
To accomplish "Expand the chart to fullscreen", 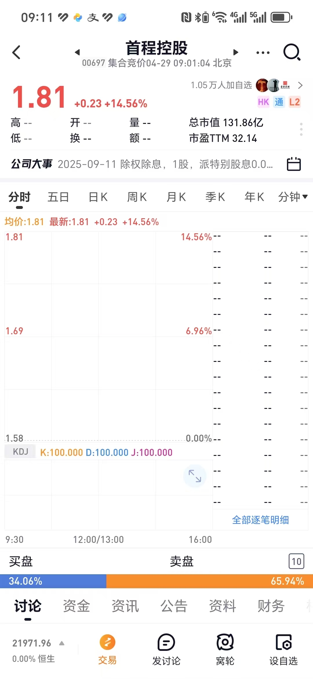I will (x=195, y=476).
